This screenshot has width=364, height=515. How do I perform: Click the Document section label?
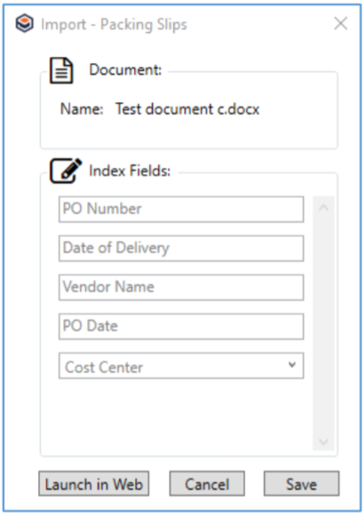tap(125, 70)
